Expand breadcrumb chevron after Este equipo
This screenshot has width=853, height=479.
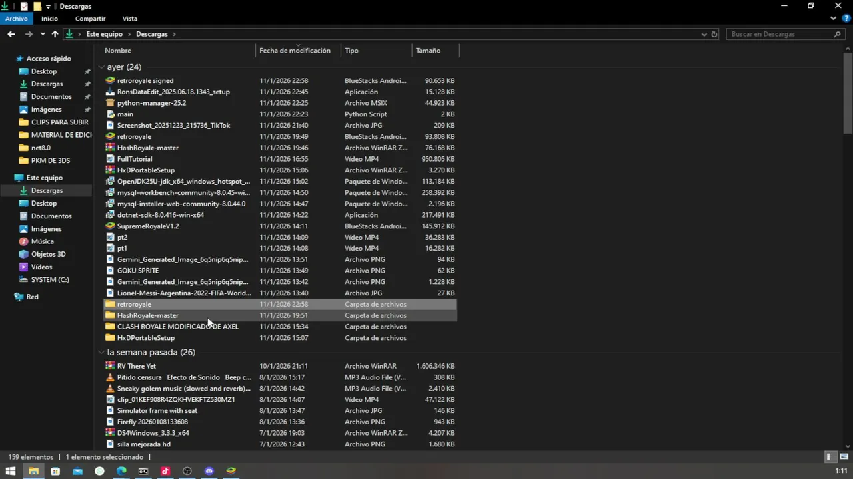click(129, 34)
